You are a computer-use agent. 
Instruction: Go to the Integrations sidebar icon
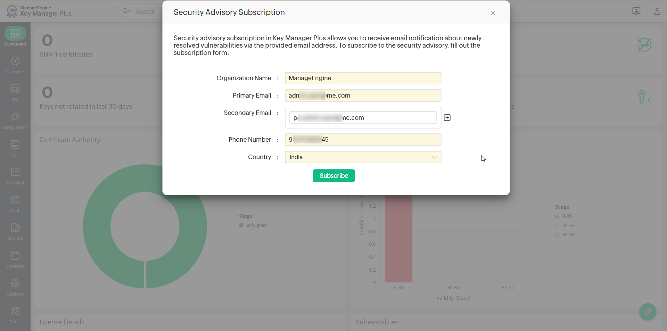(x=15, y=120)
